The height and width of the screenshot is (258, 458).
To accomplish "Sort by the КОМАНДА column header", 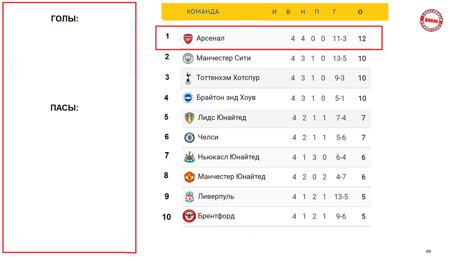I will [203, 12].
